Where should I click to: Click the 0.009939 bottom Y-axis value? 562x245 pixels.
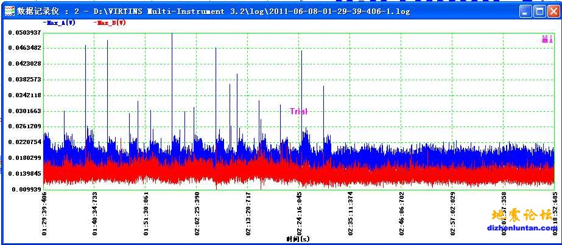[x=24, y=190]
